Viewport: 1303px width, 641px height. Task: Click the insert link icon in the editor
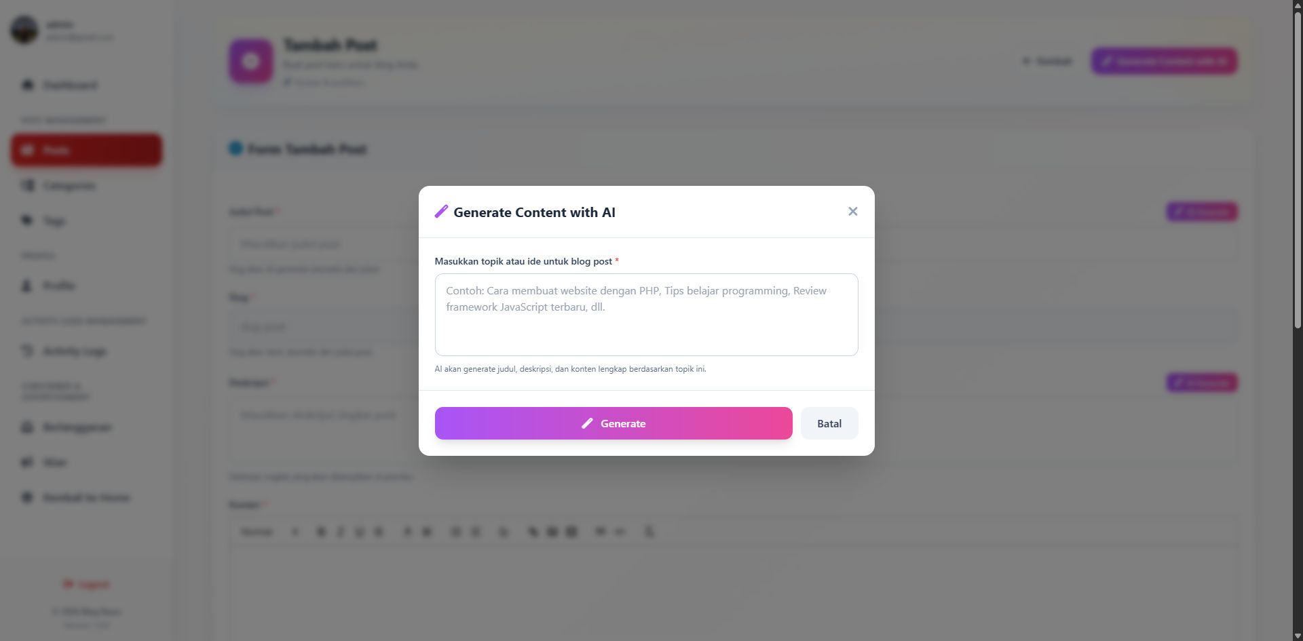pyautogui.click(x=533, y=532)
